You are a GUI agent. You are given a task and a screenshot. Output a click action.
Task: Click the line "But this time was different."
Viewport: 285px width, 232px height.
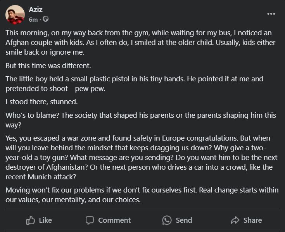[48, 65]
